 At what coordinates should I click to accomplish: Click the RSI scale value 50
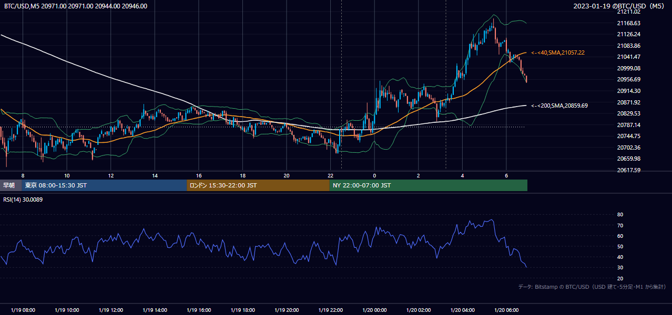click(x=620, y=246)
